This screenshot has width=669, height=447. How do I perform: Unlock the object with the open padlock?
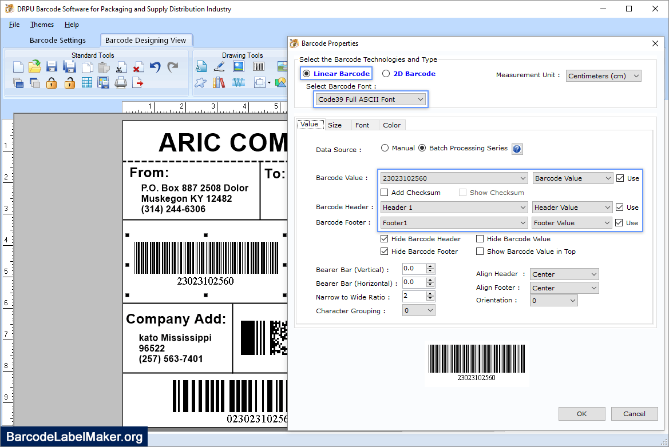tap(69, 83)
